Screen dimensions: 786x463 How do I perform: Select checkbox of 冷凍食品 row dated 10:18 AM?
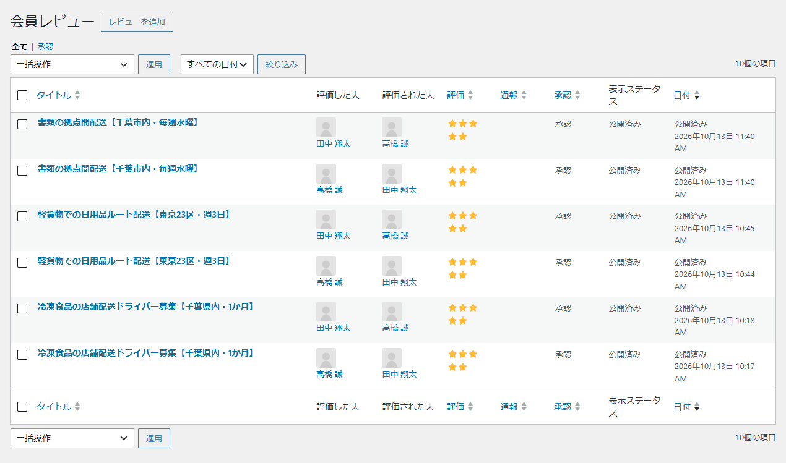pyautogui.click(x=22, y=308)
